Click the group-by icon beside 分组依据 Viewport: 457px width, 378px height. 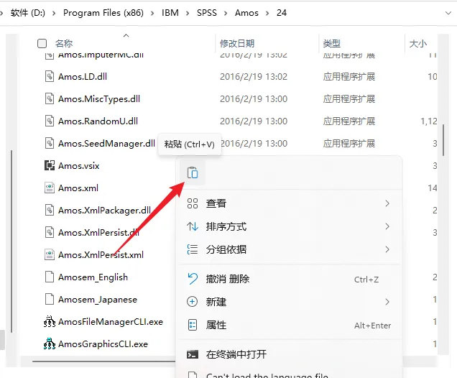click(x=193, y=249)
